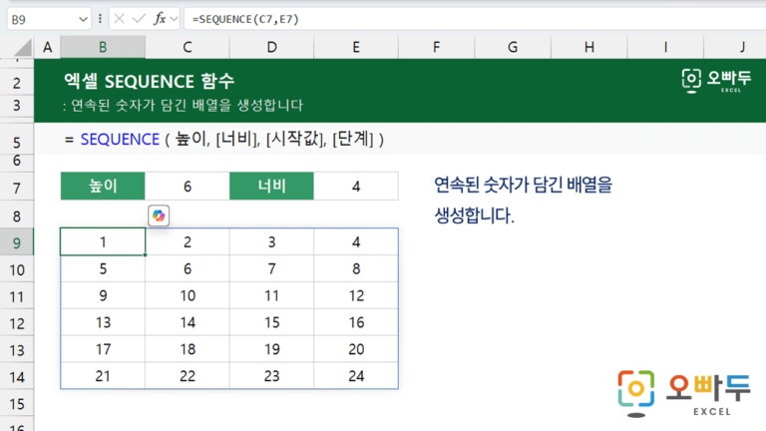This screenshot has width=766, height=431.
Task: Click the cell containing 21
Action: [103, 376]
